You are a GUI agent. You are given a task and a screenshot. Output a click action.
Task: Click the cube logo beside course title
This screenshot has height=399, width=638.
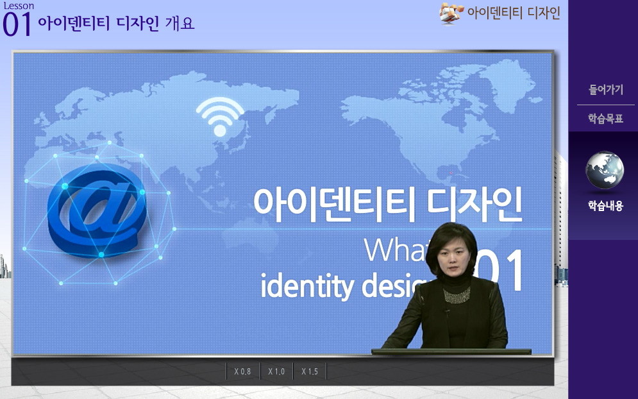coord(451,13)
